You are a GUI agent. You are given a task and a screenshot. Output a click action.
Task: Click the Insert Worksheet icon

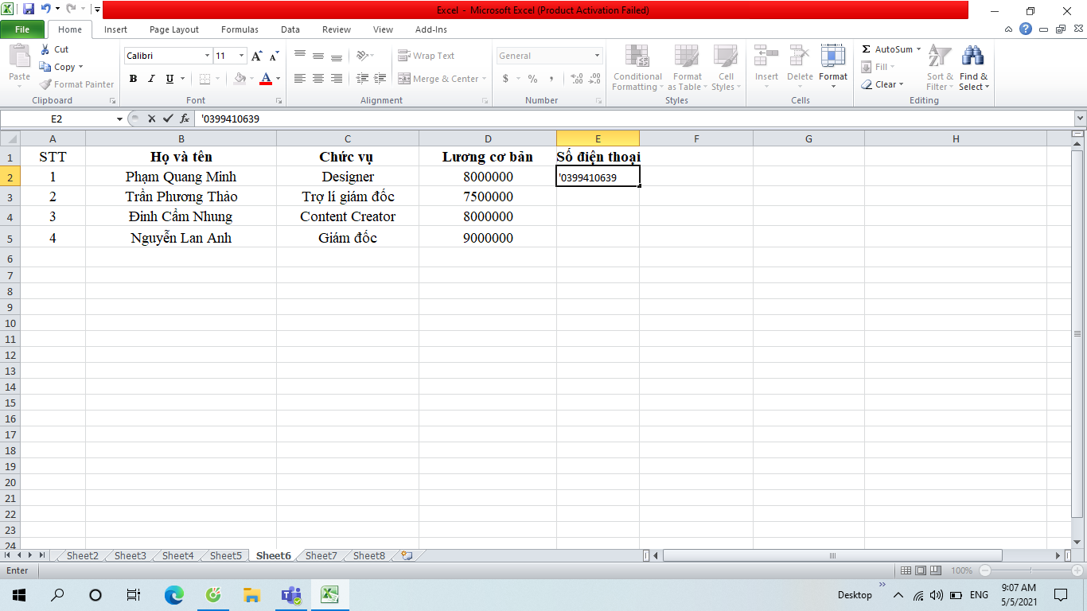pos(407,555)
